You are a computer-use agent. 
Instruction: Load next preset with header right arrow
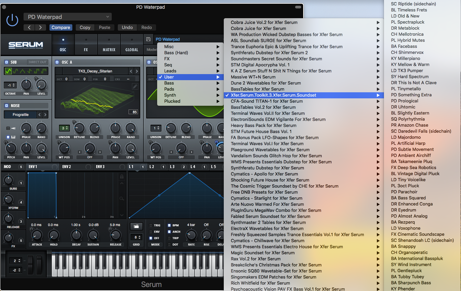click(x=41, y=28)
